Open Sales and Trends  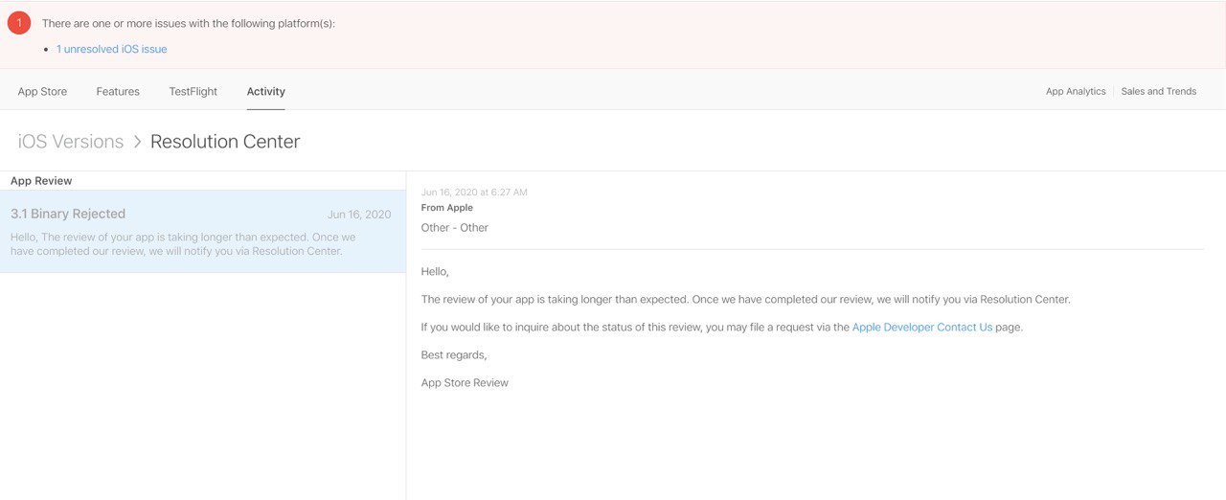coord(1159,92)
